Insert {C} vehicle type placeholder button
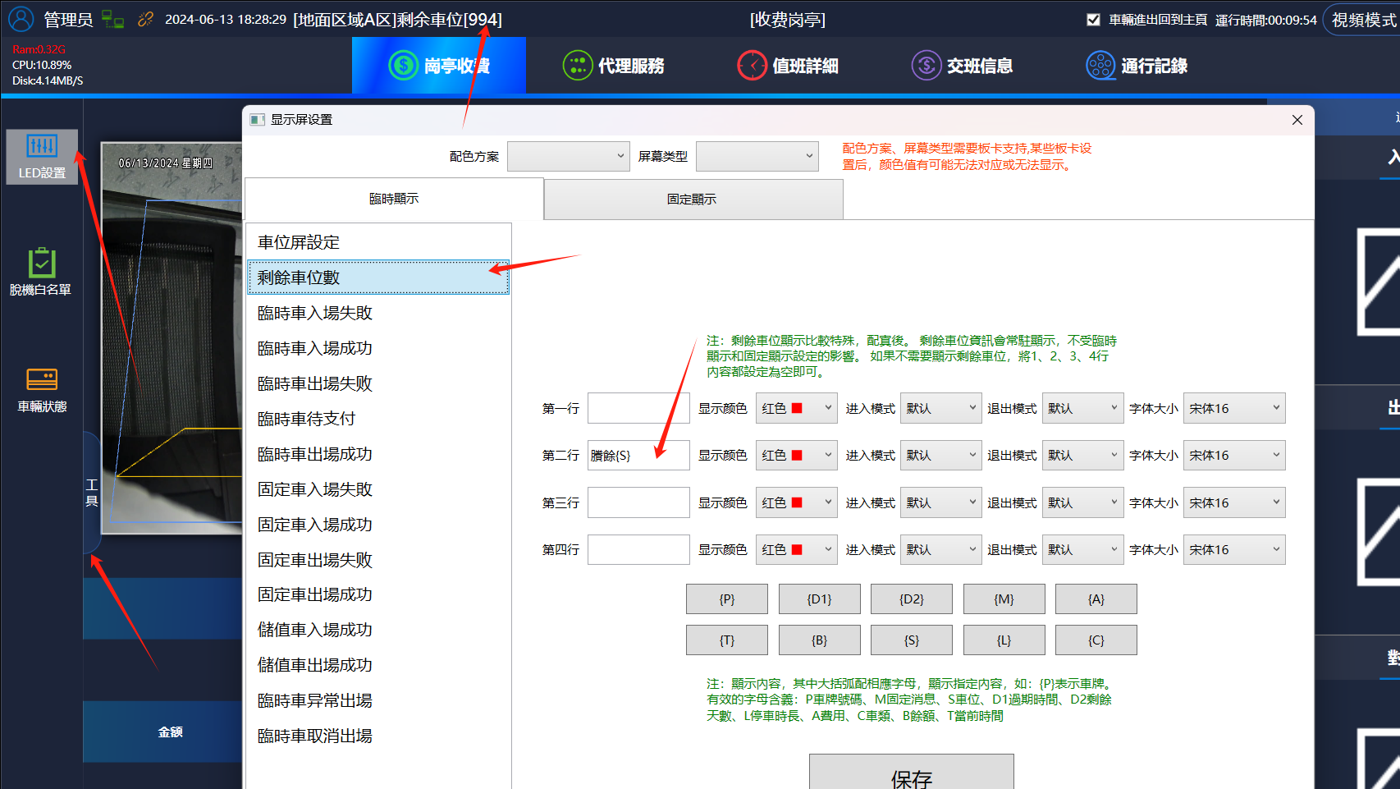The image size is (1400, 789). [x=1096, y=640]
